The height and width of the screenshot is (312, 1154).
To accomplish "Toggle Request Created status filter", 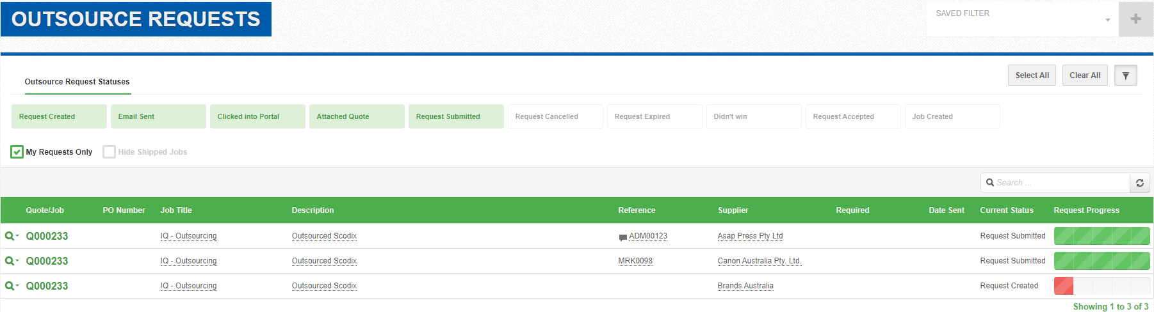I will click(59, 116).
